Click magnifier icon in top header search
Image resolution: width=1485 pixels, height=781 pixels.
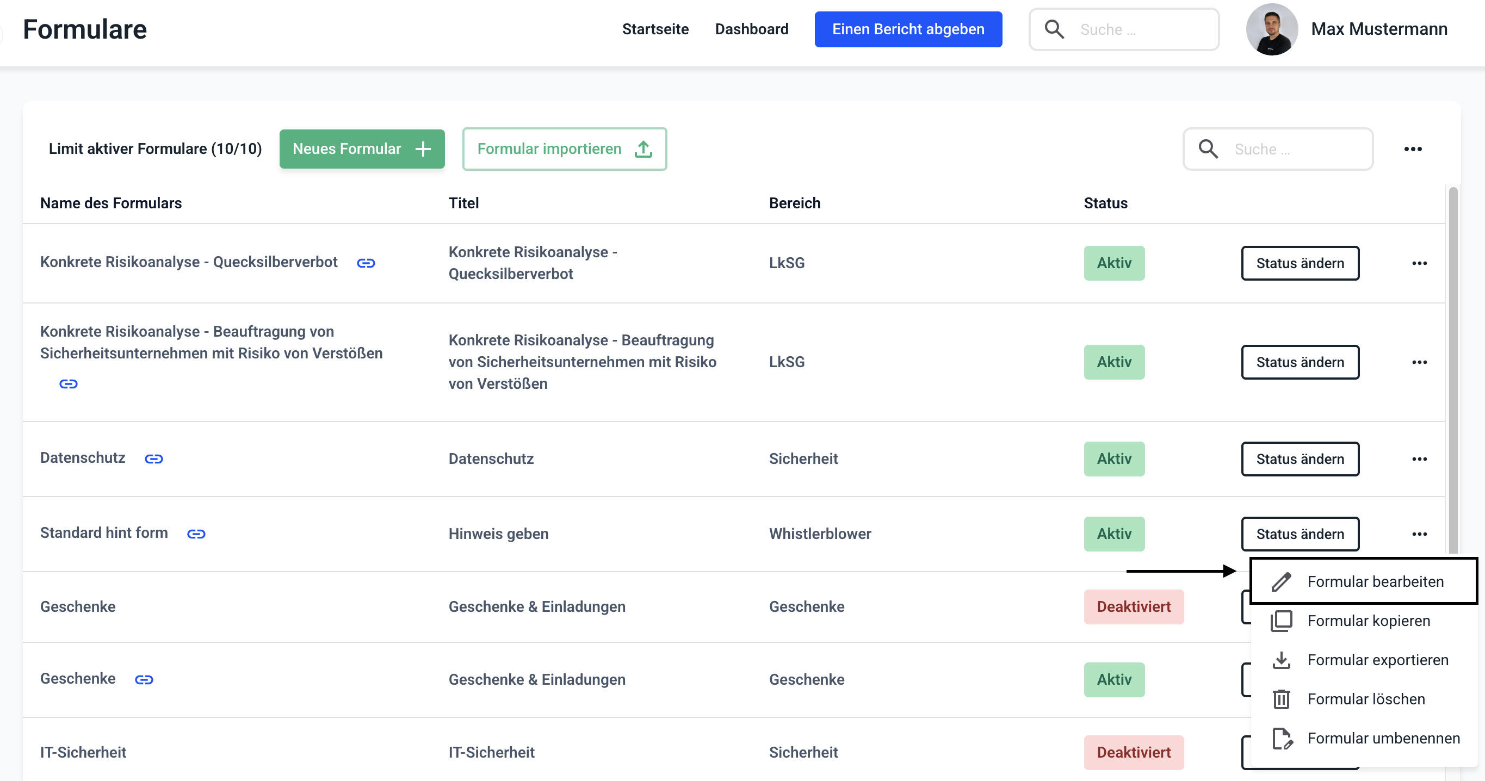pos(1054,29)
